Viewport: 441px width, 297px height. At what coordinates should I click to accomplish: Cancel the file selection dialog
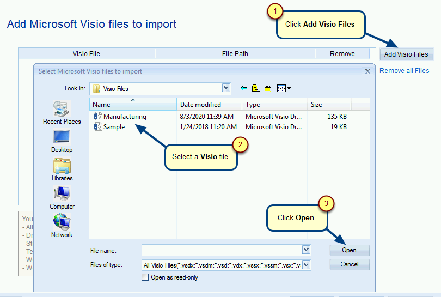pyautogui.click(x=350, y=264)
